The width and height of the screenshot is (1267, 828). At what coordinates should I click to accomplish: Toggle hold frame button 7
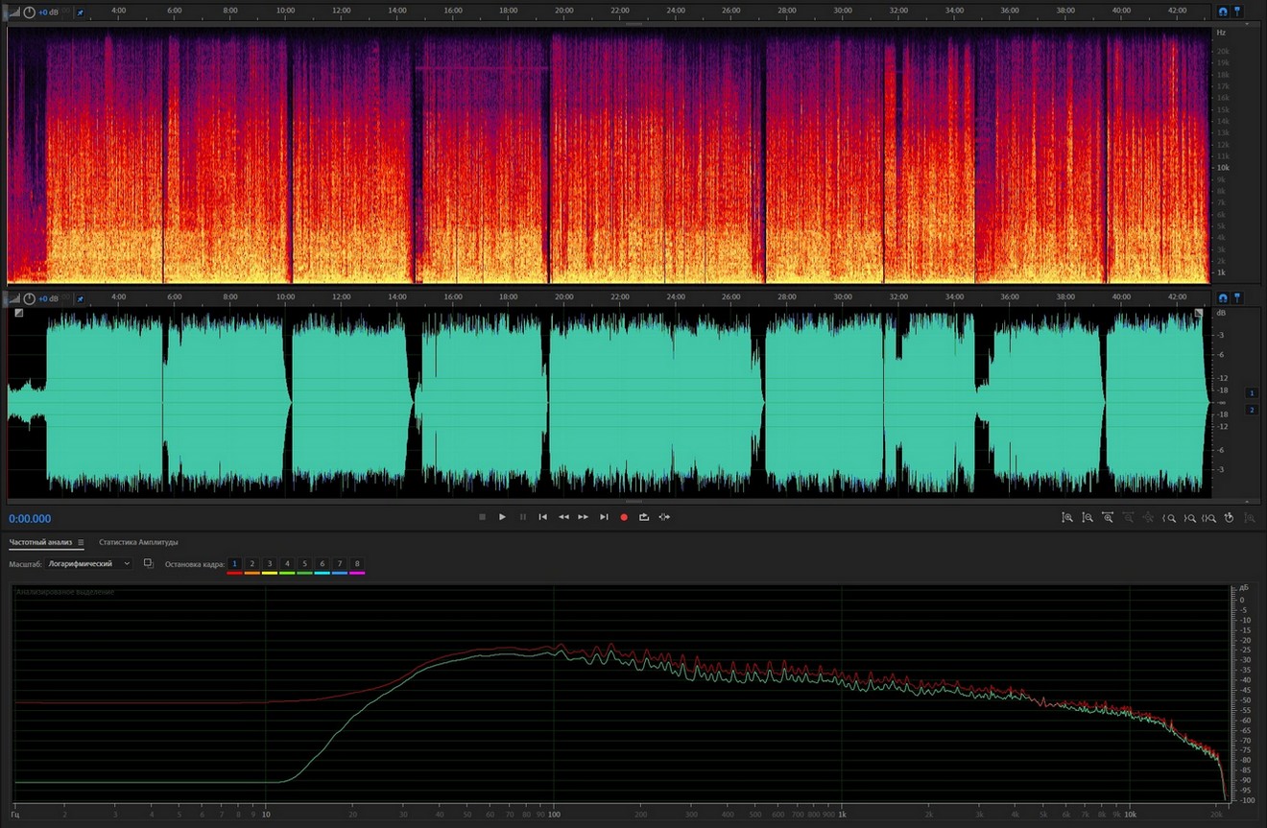pos(340,564)
